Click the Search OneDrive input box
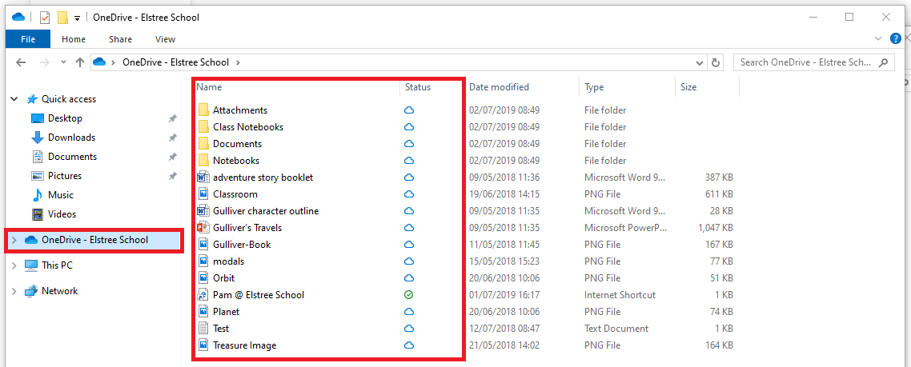Screen dimensions: 911x367 814,62
